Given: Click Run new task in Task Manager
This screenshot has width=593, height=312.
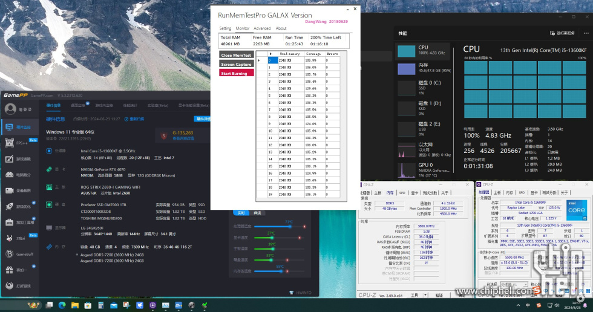Looking at the screenshot, I should pos(562,33).
